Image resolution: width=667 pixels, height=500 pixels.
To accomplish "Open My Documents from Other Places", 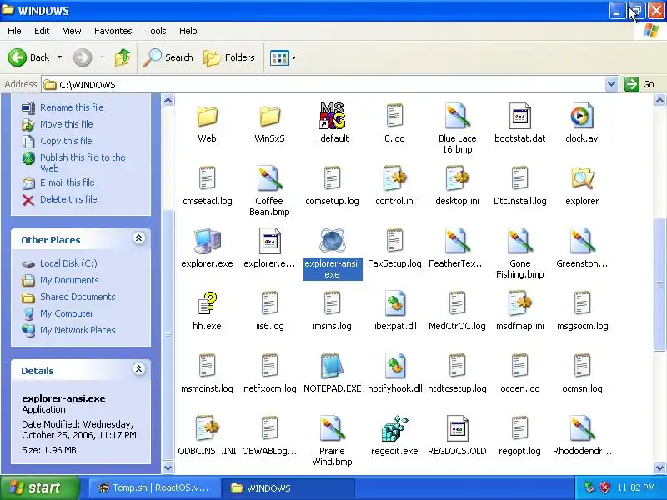I will (x=69, y=280).
